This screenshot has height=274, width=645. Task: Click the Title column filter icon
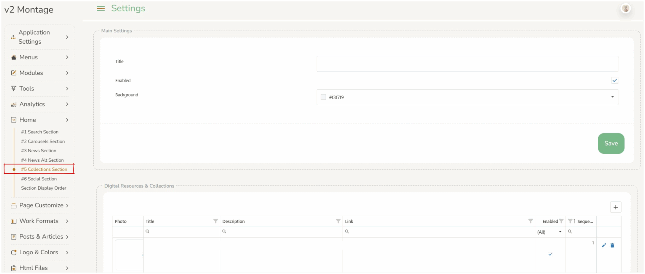(215, 221)
